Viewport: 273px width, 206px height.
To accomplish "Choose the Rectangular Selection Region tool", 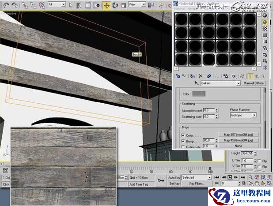I will tap(88, 5).
